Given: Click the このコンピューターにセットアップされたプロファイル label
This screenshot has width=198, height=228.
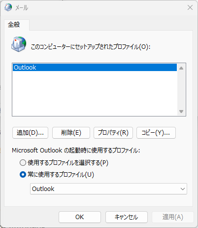Looking at the screenshot, I should [x=91, y=47].
